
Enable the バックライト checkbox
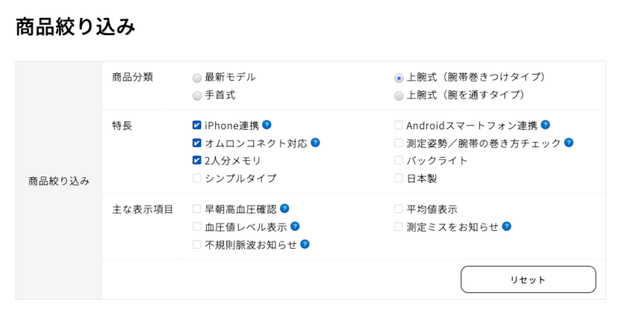click(399, 161)
